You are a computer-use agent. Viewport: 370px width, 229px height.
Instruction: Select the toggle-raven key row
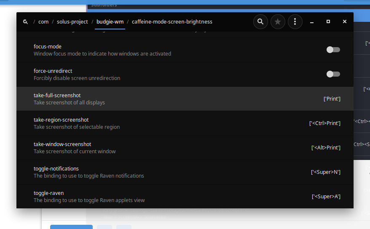pos(169,197)
